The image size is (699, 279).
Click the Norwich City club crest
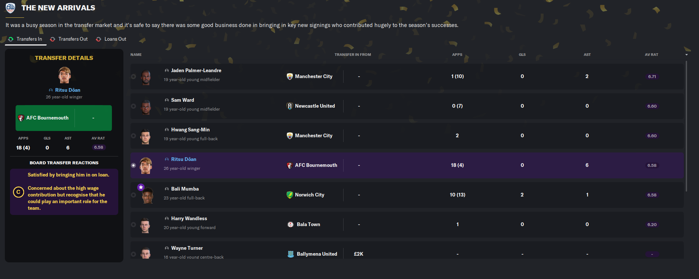coord(290,195)
